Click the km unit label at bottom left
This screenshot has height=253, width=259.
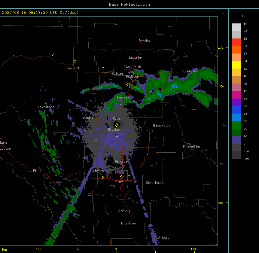coord(5,249)
